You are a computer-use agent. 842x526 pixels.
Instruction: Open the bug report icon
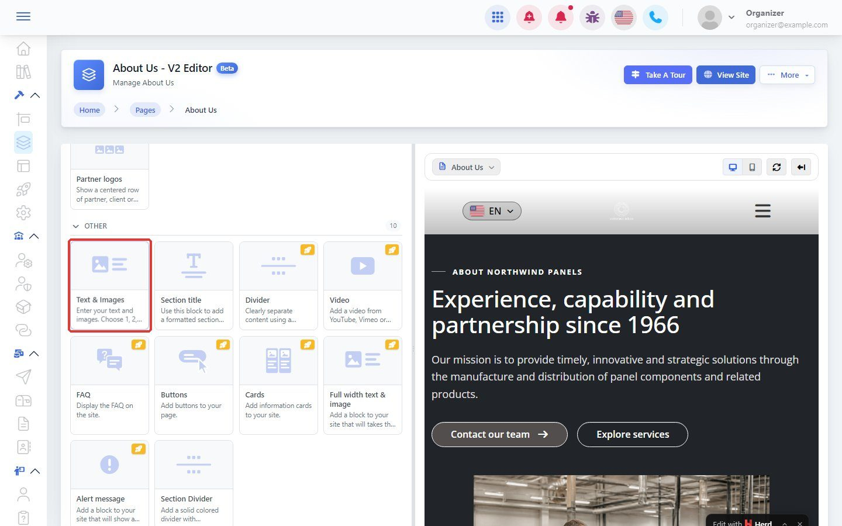(592, 18)
